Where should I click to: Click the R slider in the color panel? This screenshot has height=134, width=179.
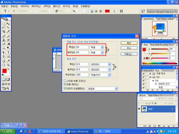pos(160,49)
